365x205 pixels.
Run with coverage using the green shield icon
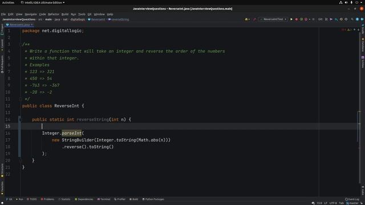point(301,19)
